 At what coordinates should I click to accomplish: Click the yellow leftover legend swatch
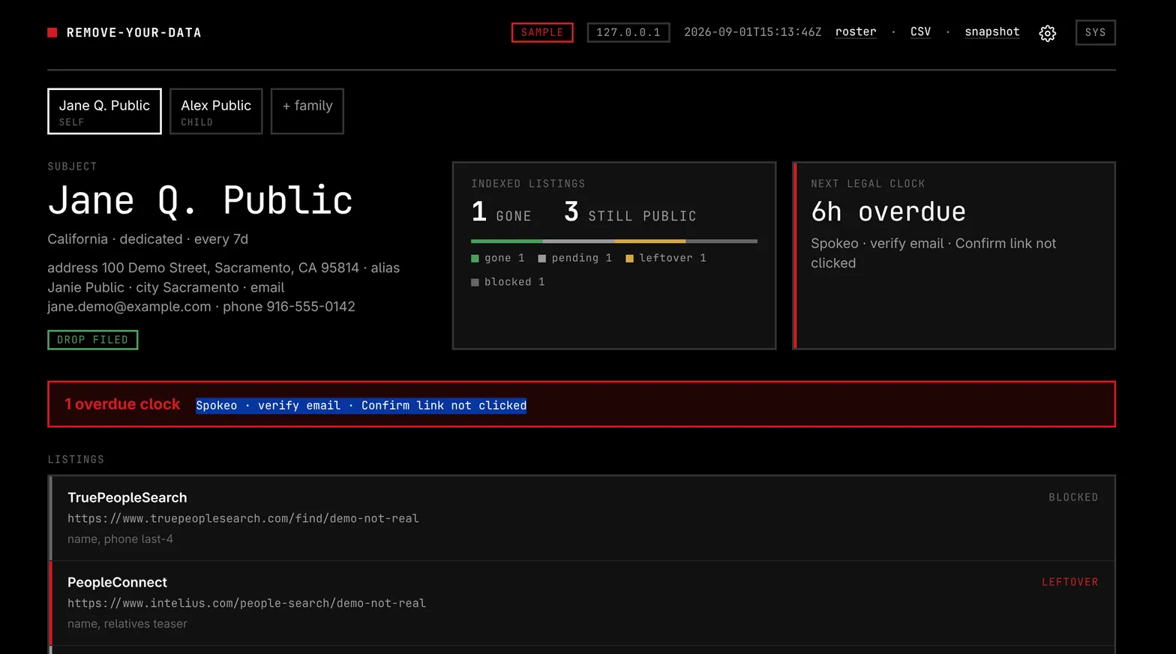coord(630,259)
